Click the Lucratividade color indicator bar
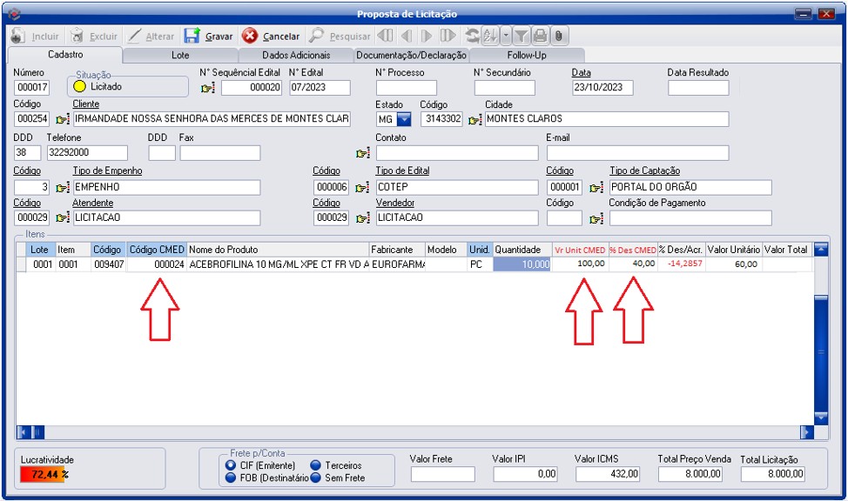Viewport: 848px width, 501px height. [42, 475]
